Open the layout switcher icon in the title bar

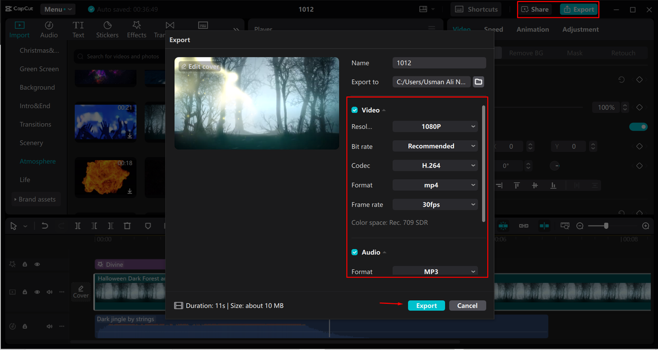coord(424,9)
